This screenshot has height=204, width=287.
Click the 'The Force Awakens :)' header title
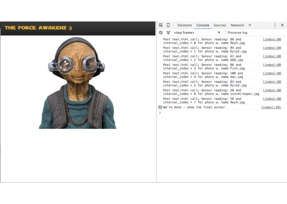[38, 28]
